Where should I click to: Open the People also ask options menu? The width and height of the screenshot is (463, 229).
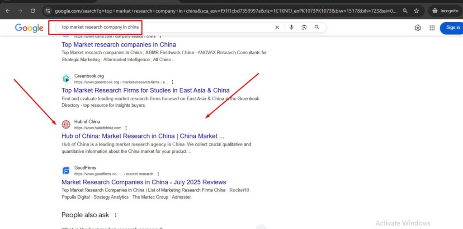point(115,215)
